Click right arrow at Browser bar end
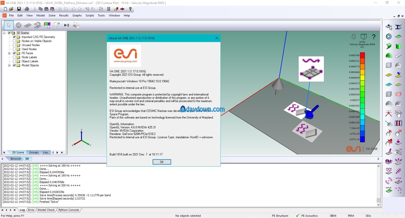405x218 pixels. pos(378,159)
